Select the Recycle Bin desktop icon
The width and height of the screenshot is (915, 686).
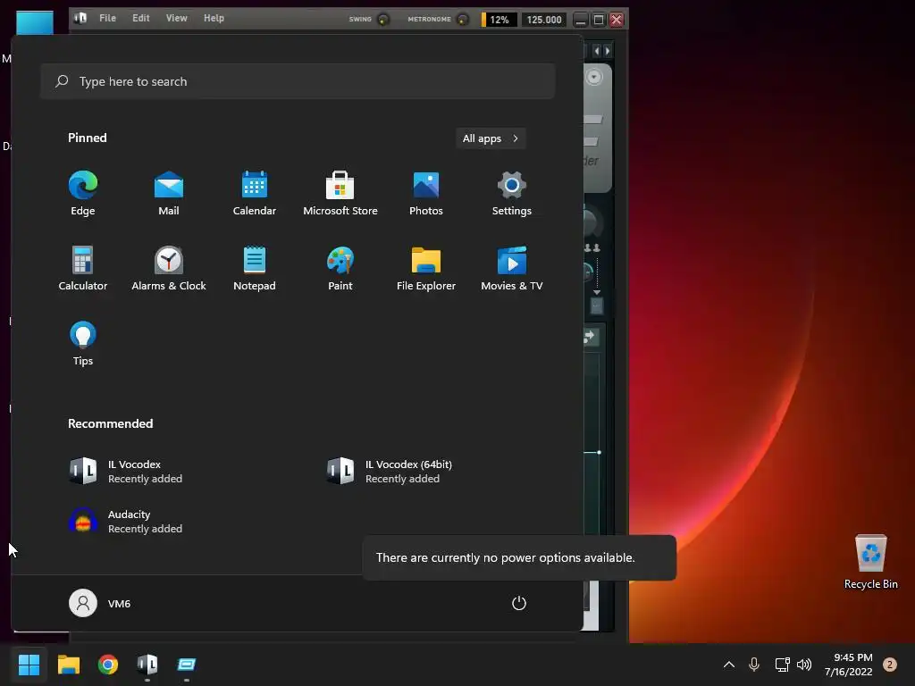pos(870,563)
